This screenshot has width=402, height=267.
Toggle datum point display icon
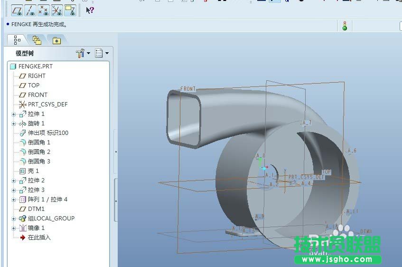pos(44,10)
